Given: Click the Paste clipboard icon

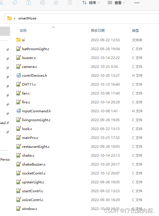Looking at the screenshot, I should pos(29,3).
